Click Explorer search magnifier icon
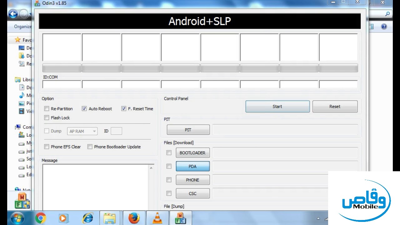 (387, 14)
